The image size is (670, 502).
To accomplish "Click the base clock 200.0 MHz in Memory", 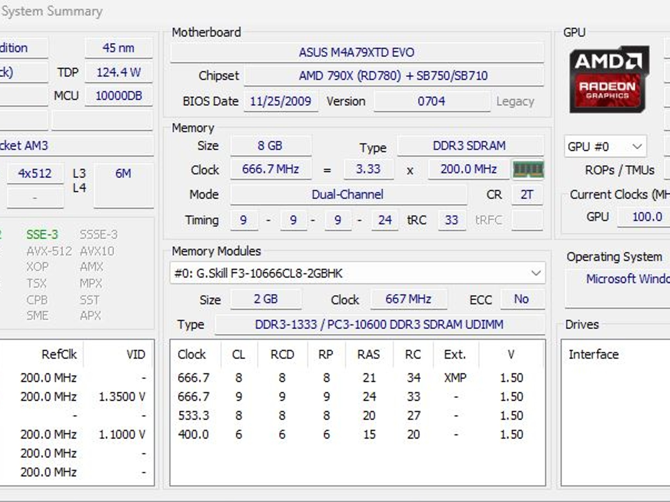I will pos(469,169).
